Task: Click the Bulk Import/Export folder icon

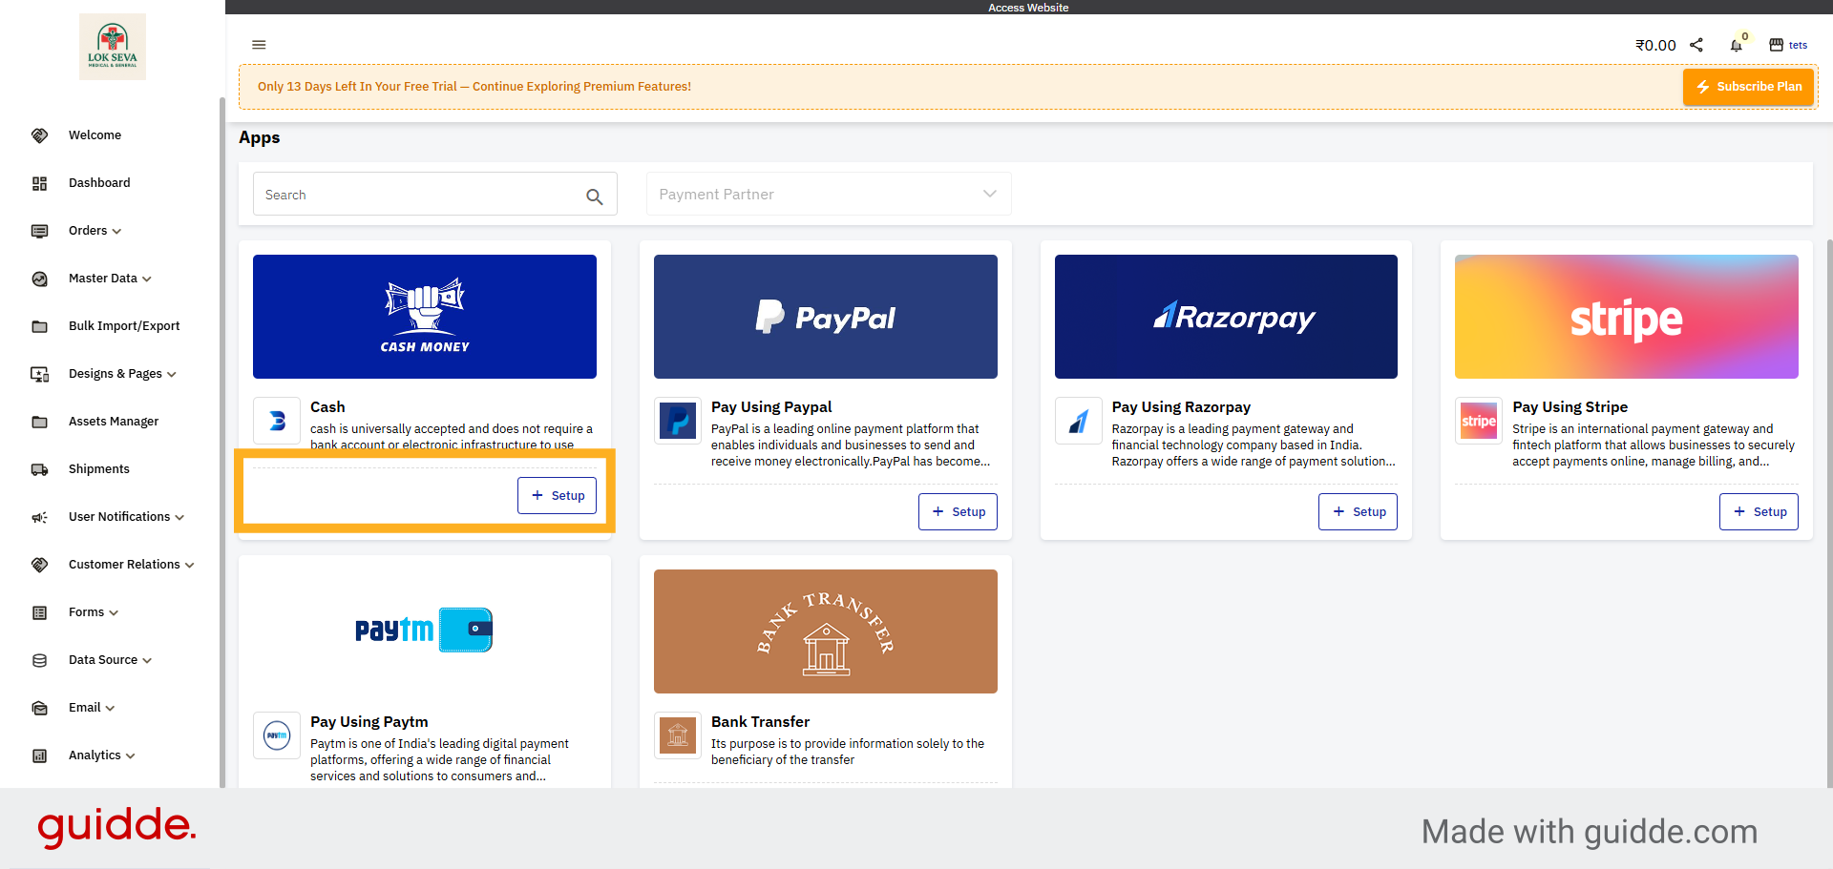Action: point(39,326)
